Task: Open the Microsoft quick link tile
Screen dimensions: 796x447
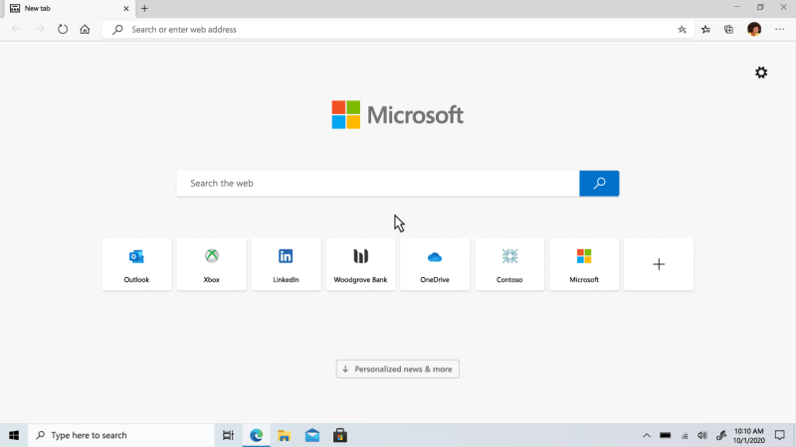Action: click(584, 264)
